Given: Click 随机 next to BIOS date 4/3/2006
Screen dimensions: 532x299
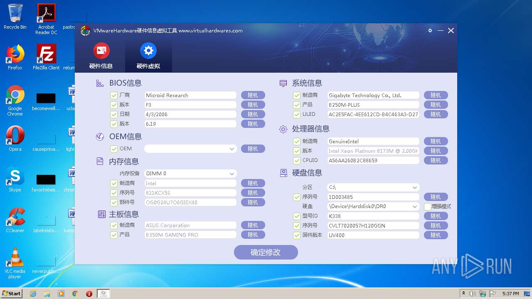Looking at the screenshot, I should pos(253,114).
